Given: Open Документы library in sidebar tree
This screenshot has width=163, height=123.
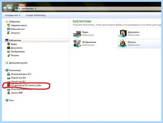Looking at the screenshot, I should (x=17, y=48).
